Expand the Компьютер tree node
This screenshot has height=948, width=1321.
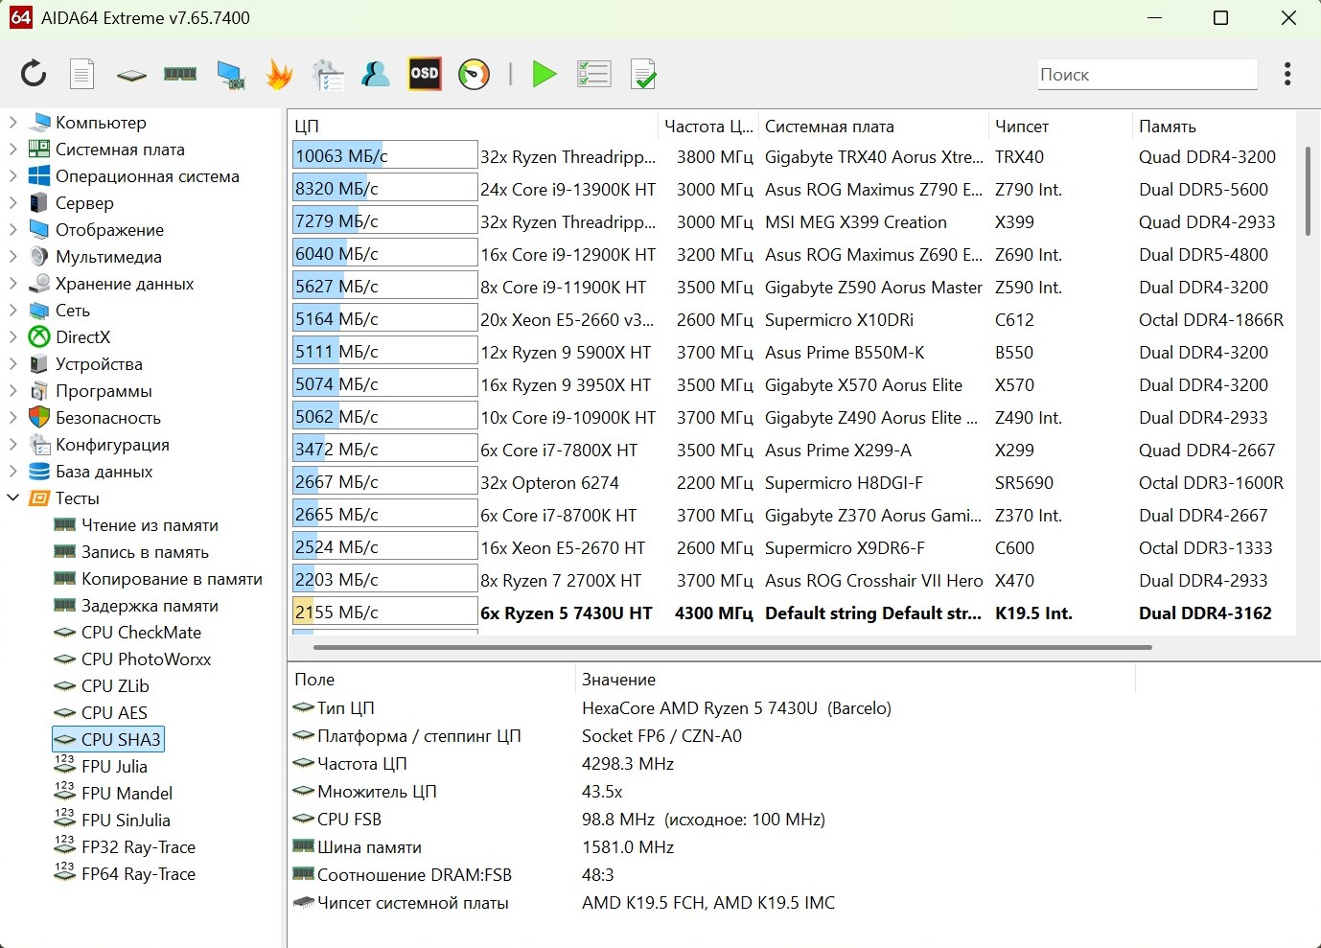coord(13,123)
